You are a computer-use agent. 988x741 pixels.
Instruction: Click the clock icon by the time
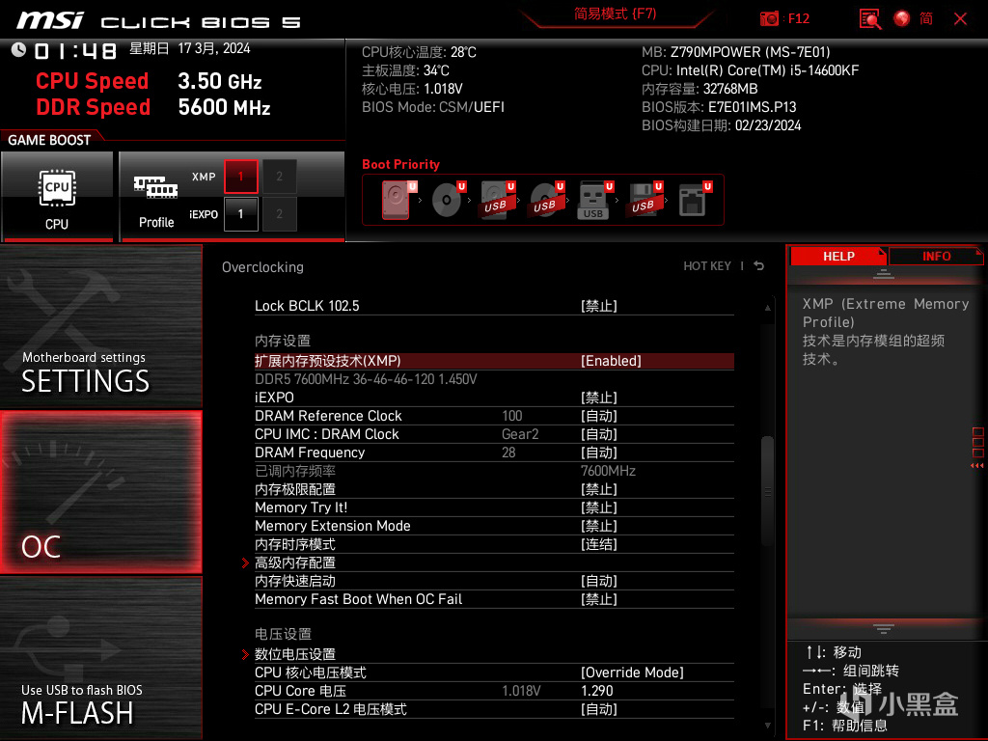click(18, 50)
